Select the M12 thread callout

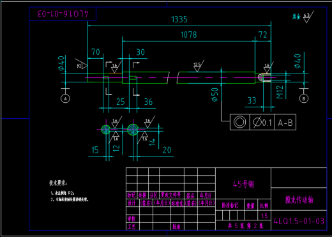pos(280,92)
